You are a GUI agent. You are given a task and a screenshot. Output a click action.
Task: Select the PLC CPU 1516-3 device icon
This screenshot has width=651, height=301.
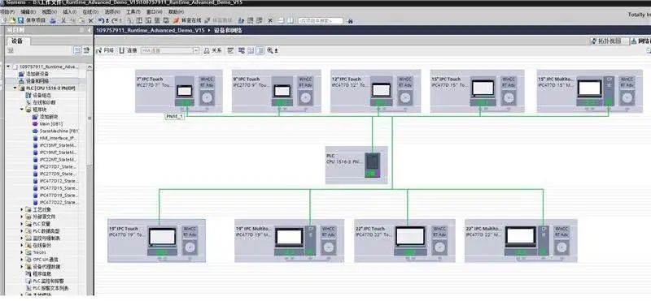(x=373, y=166)
